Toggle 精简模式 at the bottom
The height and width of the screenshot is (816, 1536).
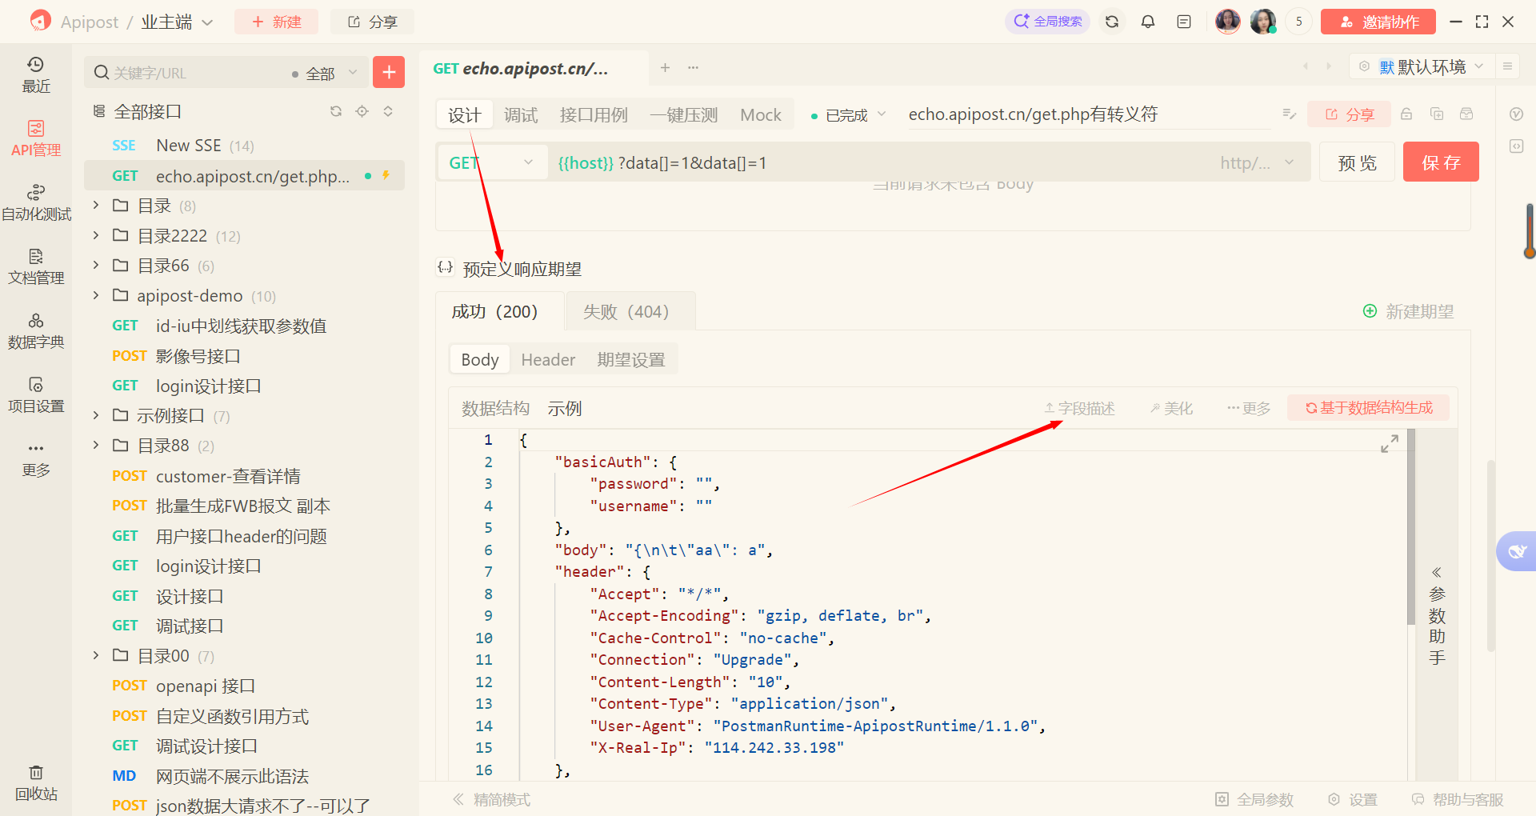coord(491,799)
